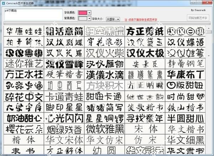Choose the 幼圆 font sample

105,150
